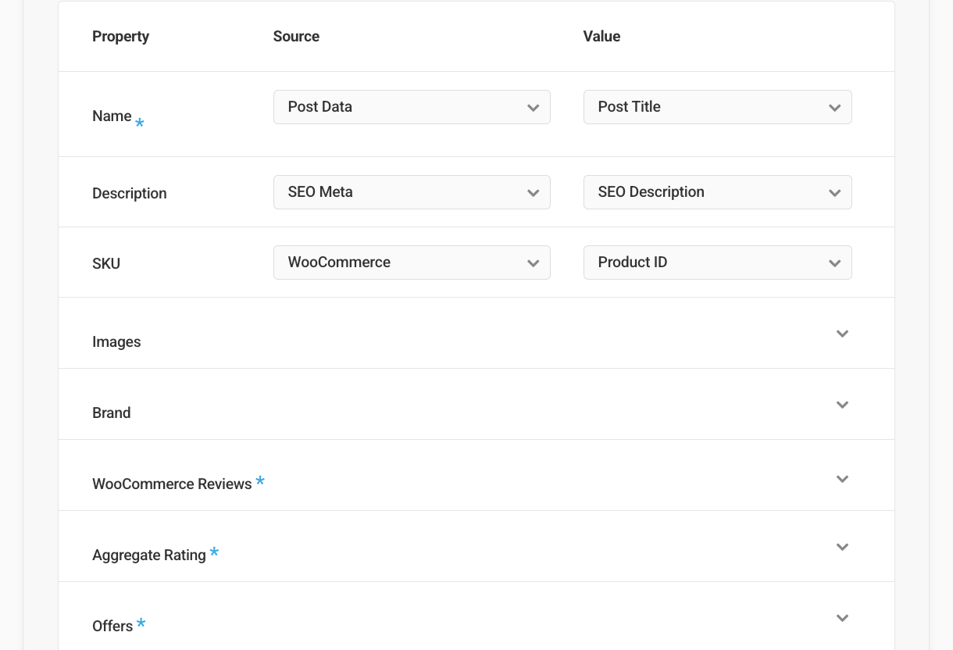
Task: Open the SEO Description value dropdown
Action: click(717, 192)
